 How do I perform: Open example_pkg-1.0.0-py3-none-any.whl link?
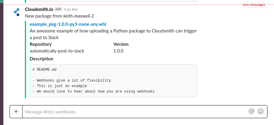pos(68,24)
